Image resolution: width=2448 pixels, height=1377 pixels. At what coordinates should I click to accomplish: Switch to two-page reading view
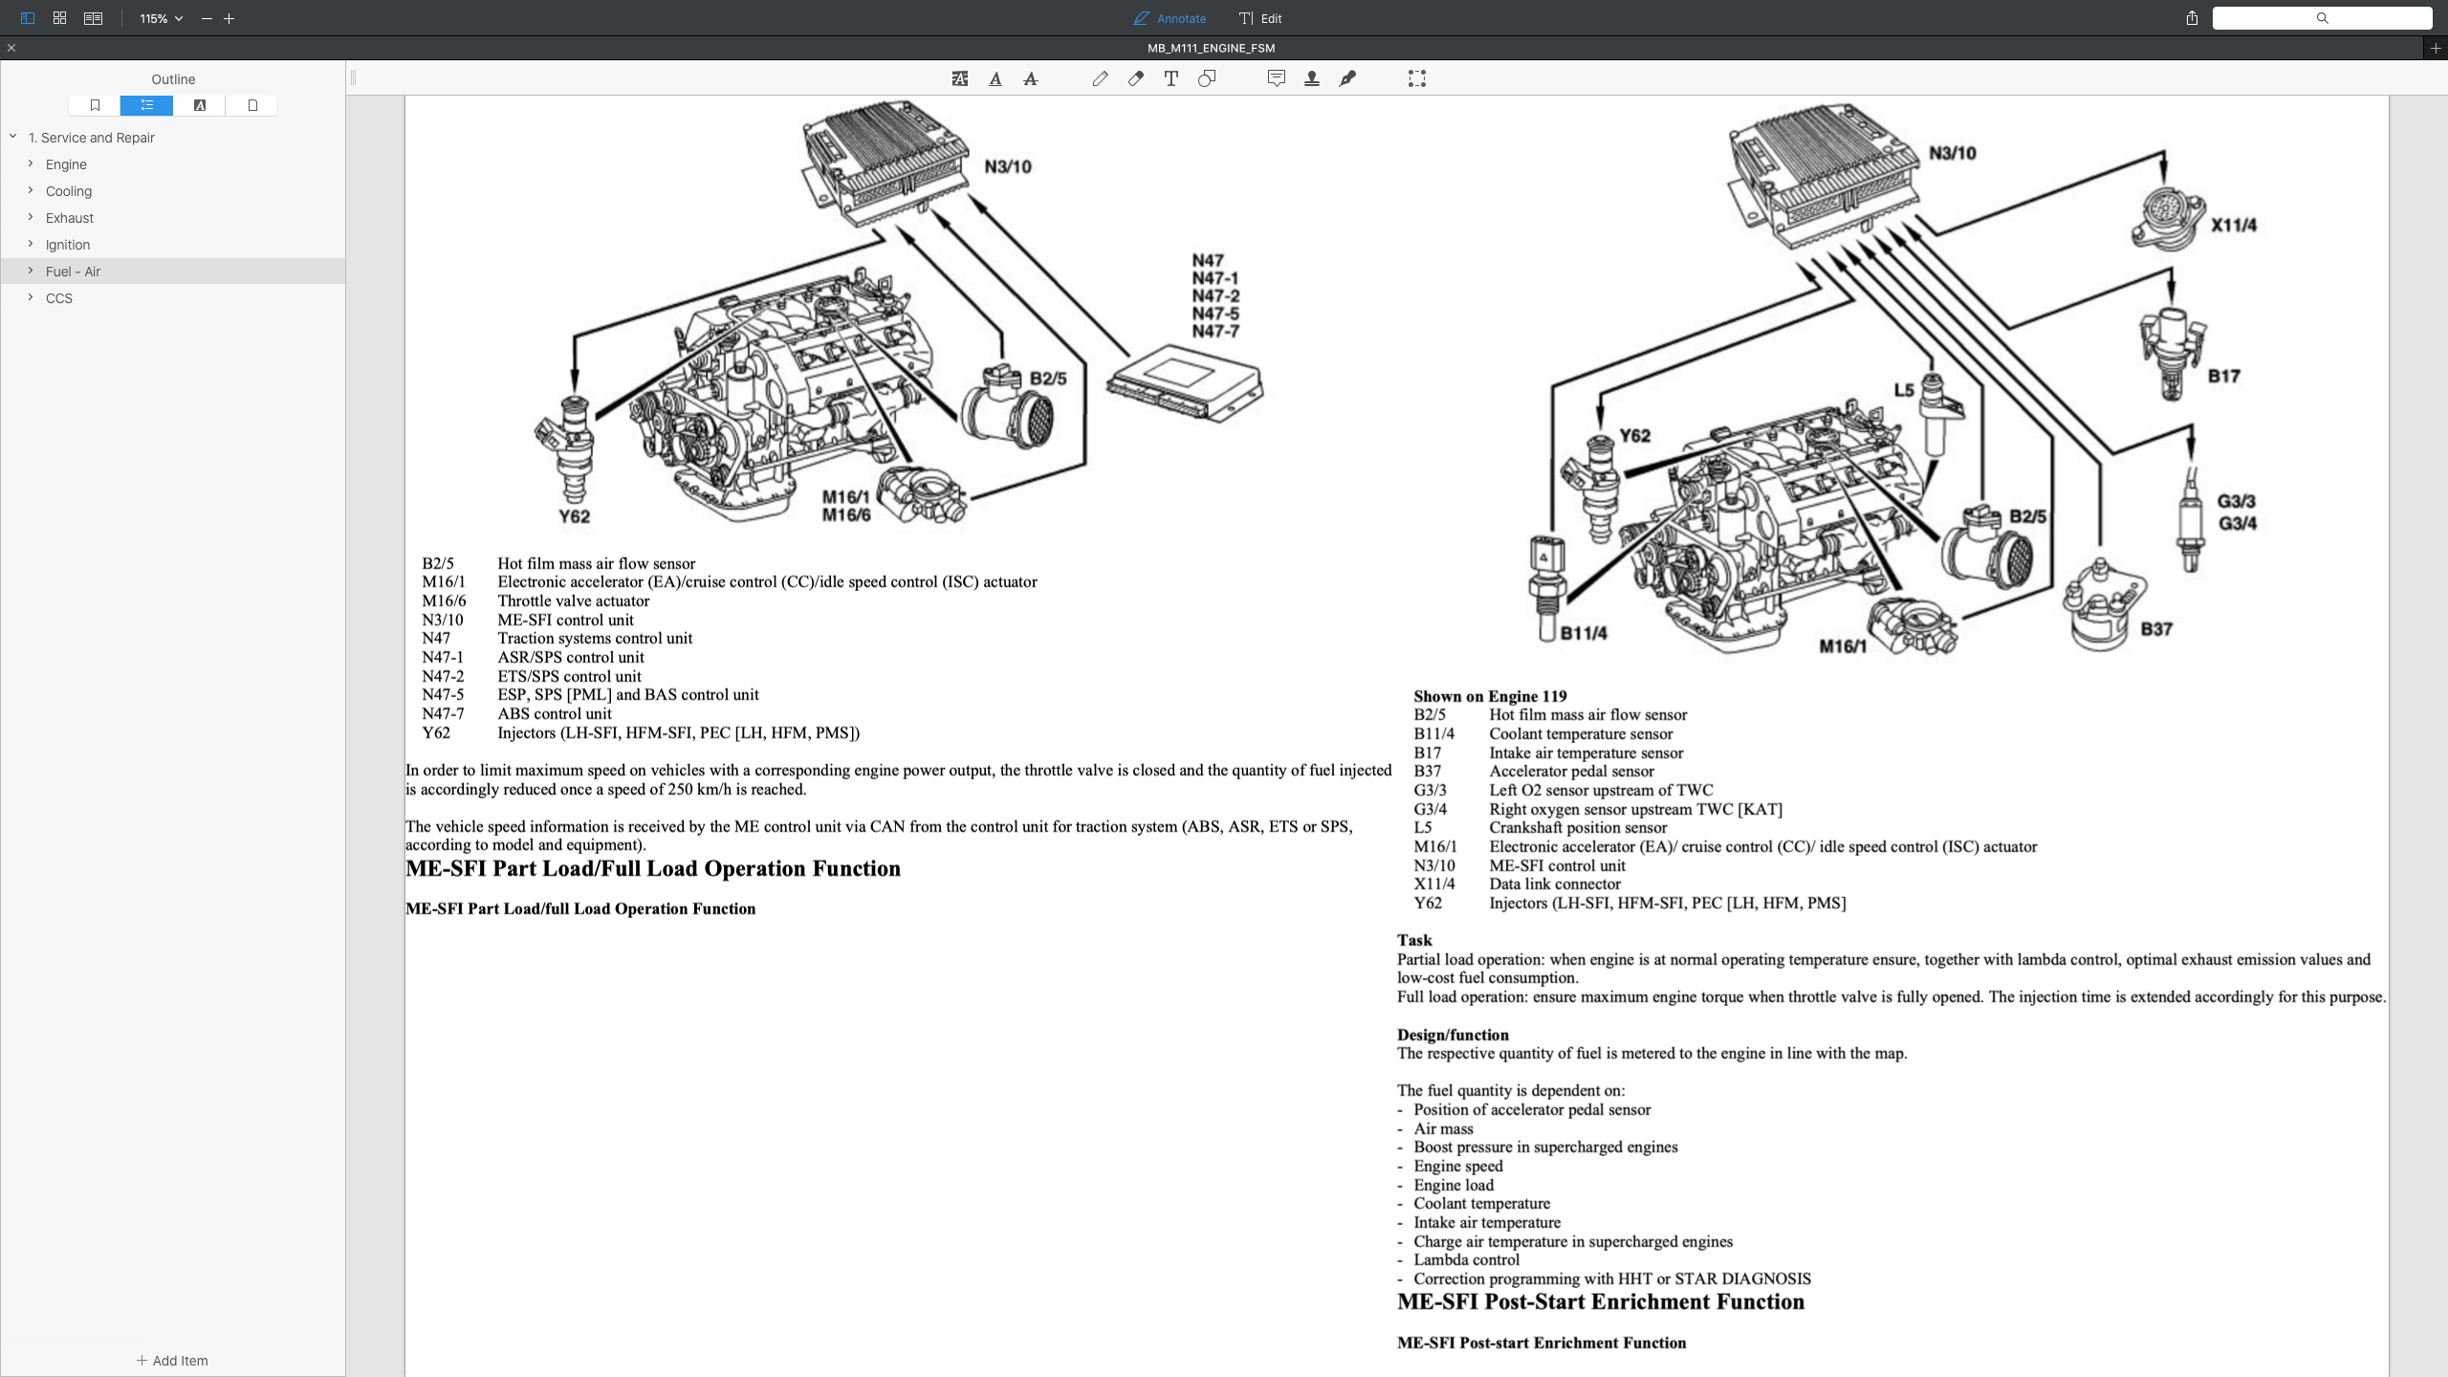93,18
